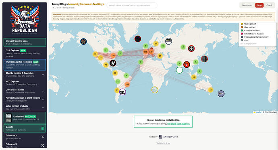Open the Unelected book preorder card
278x150 pixels.
click(x=25, y=118)
